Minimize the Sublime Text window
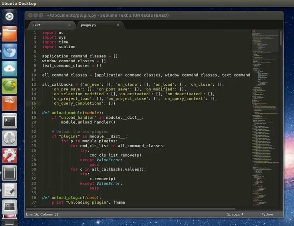Viewport: 294px width, 226px height. (x=36, y=15)
